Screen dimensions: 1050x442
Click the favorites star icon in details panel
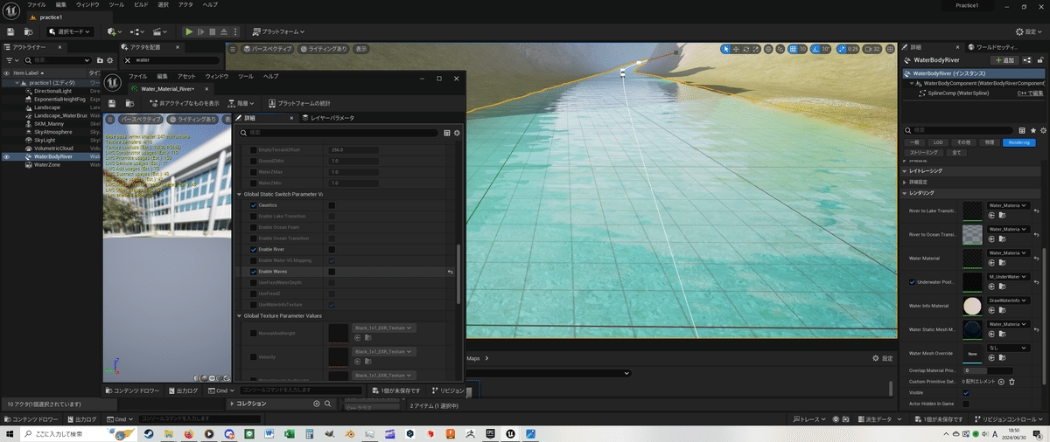[1032, 130]
